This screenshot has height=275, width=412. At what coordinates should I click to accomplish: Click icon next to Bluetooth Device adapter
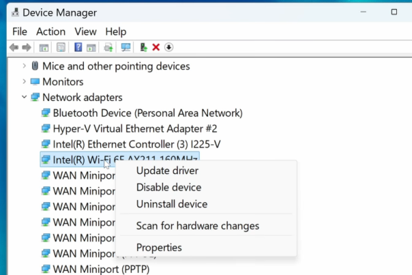pos(46,113)
